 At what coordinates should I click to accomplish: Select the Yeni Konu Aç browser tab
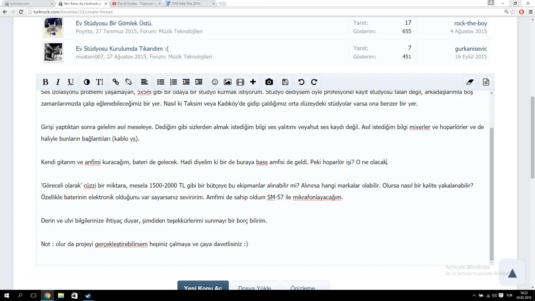click(82, 4)
